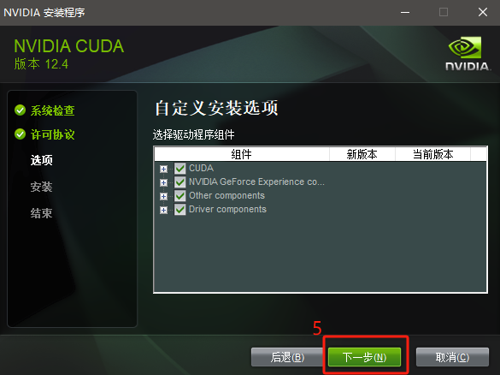500x375 pixels.
Task: Click the 取消(C) cancel button
Action: pos(452,357)
